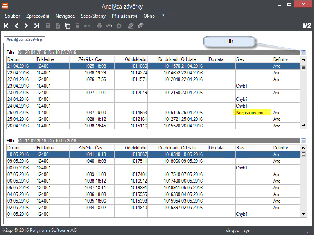Click Pokladna header in upper table
The width and height of the screenshot is (314, 235).
pos(53,59)
